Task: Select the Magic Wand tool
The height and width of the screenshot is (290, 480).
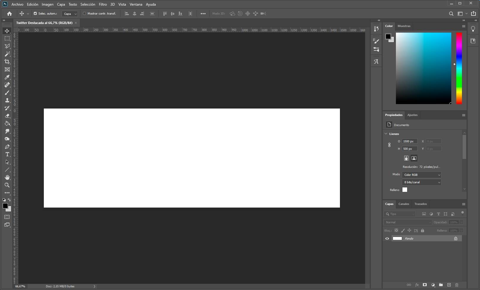Action: 7,54
